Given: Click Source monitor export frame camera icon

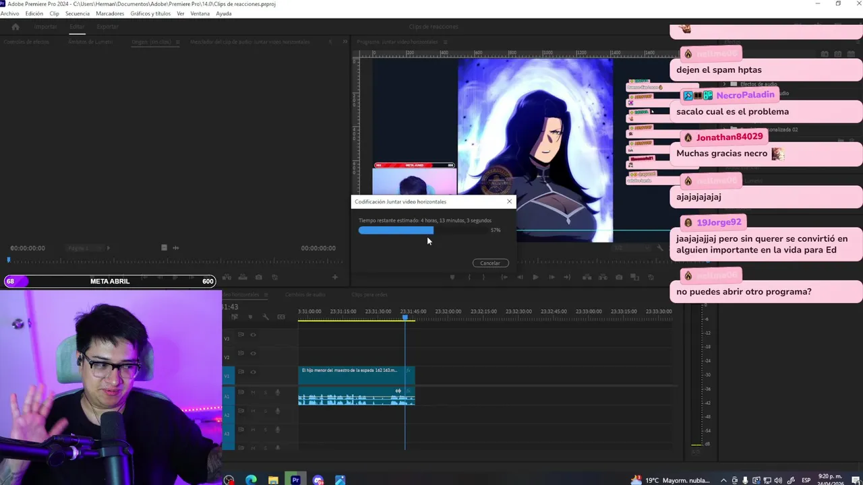Looking at the screenshot, I should coord(259,277).
